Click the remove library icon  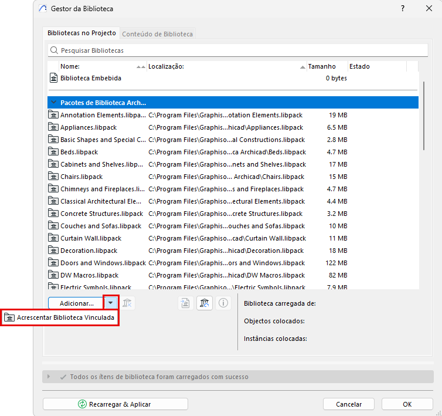click(x=127, y=303)
